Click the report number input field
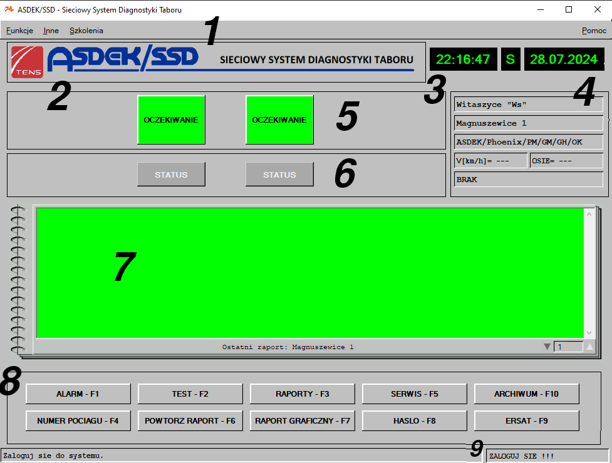Image resolution: width=612 pixels, height=463 pixels. pos(568,347)
